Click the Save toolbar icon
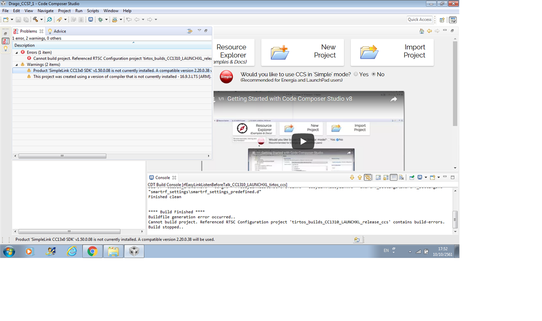Screen dimensions: 542x321 pos(18,19)
